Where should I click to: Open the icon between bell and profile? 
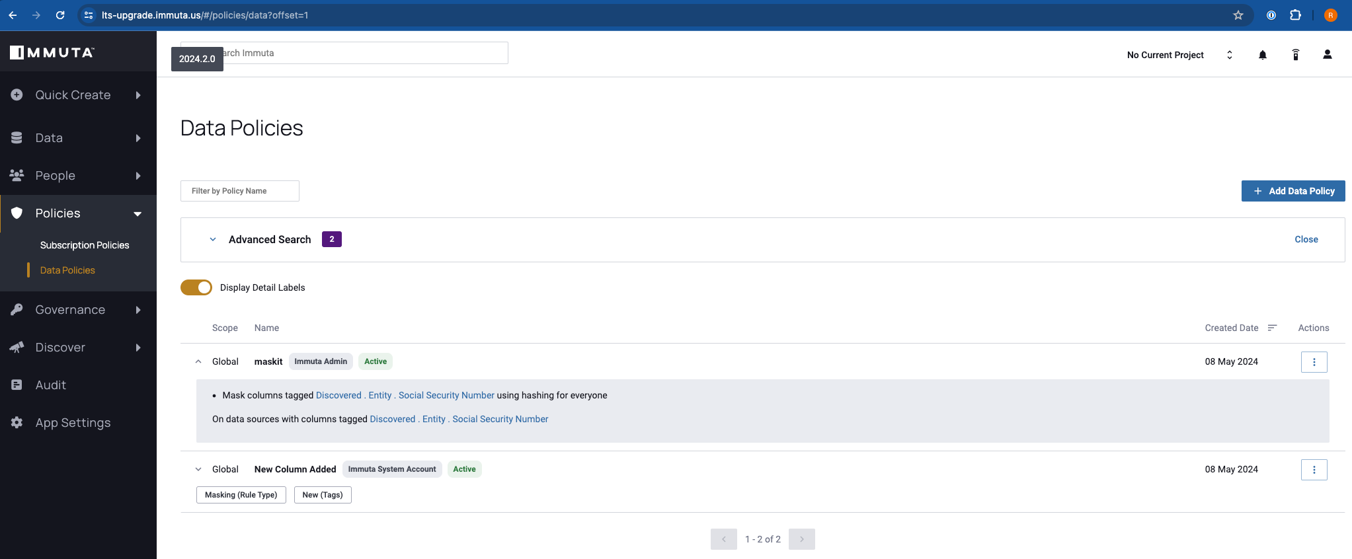point(1296,55)
